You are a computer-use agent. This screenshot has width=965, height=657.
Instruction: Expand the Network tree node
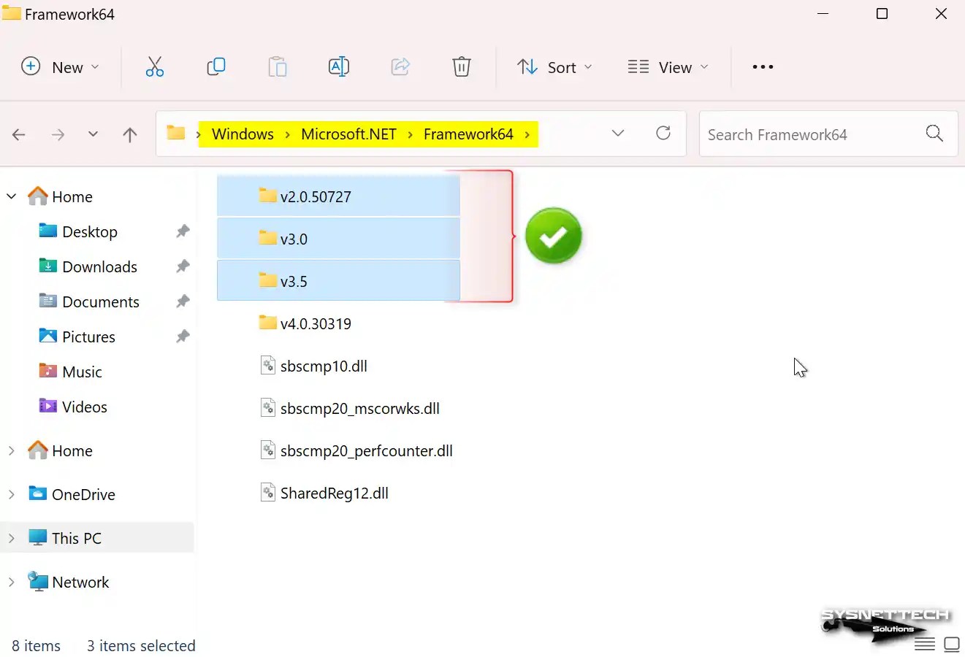pos(12,582)
